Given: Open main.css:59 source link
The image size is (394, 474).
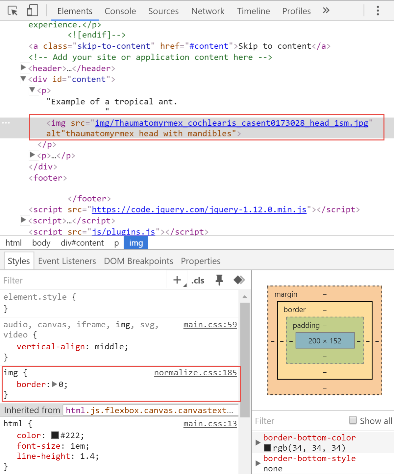Looking at the screenshot, I should pos(210,325).
